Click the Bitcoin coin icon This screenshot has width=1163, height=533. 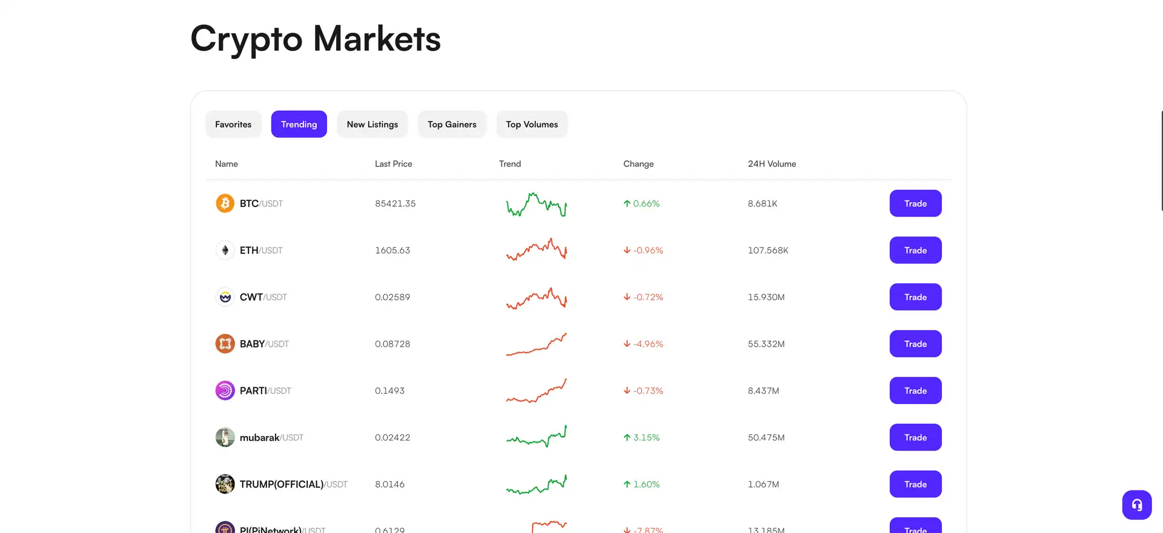click(225, 203)
